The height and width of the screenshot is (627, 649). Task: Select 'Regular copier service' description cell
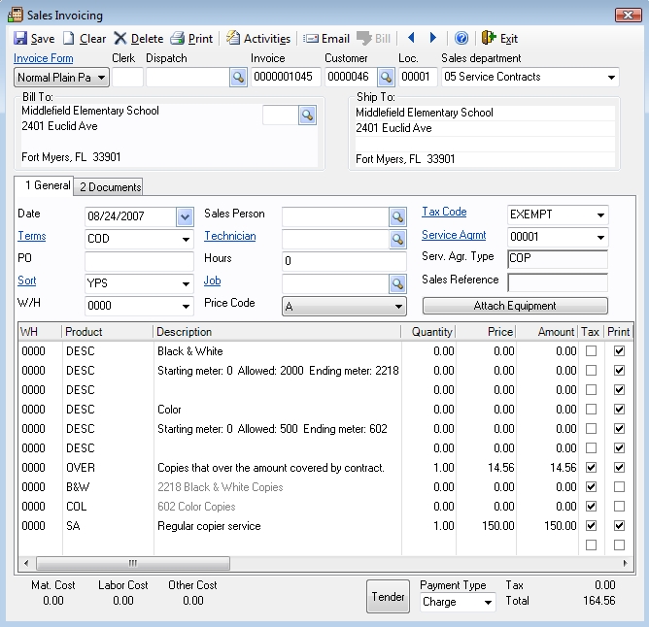[277, 526]
